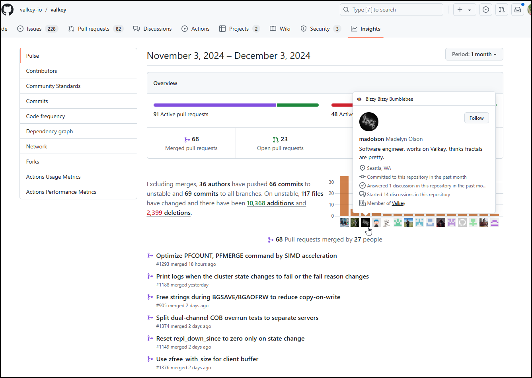Click the gray GitHub octocat contributor avatar
This screenshot has width=532, height=378.
(462, 222)
